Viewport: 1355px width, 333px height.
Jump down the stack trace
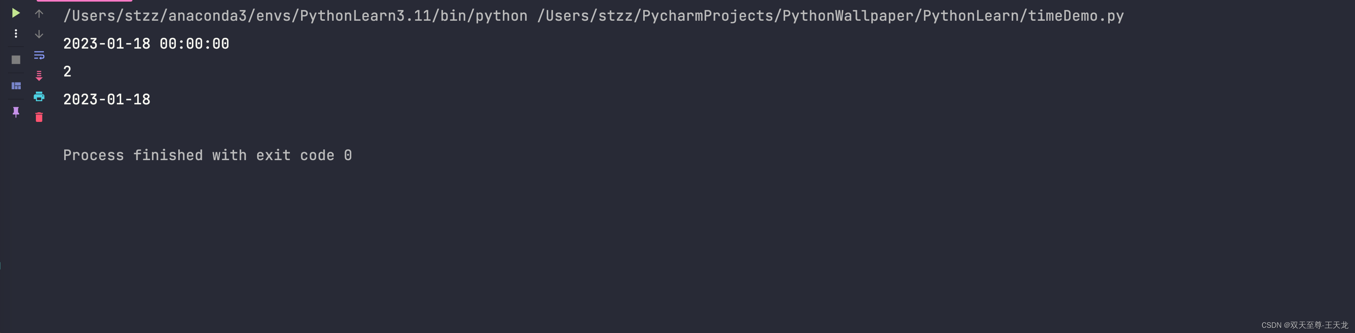39,33
